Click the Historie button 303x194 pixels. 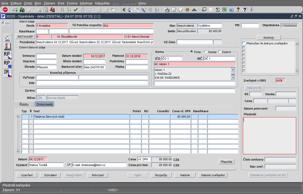click(x=185, y=175)
